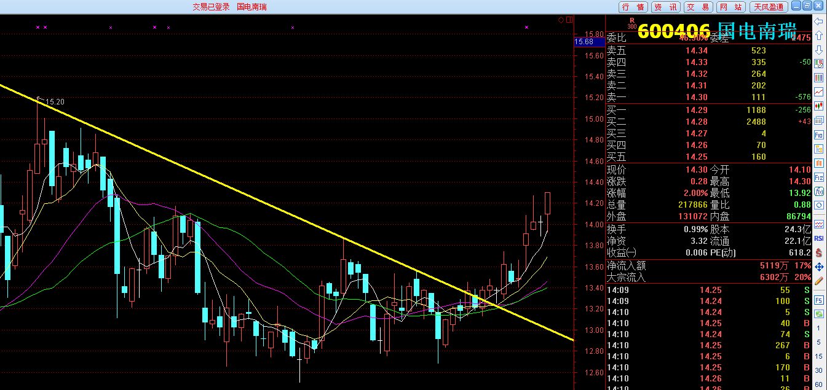Click the 15.20 high price label
Image resolution: width=827 pixels, height=390 pixels.
[x=55, y=102]
